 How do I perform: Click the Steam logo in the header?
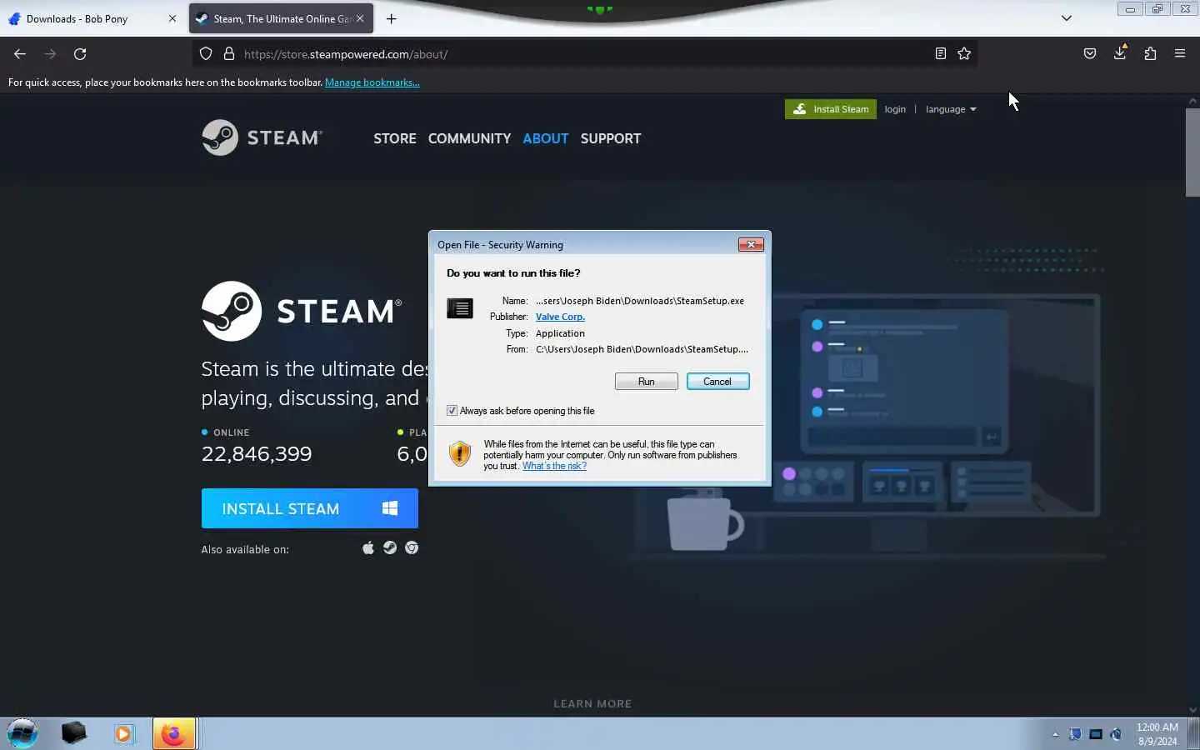click(262, 137)
